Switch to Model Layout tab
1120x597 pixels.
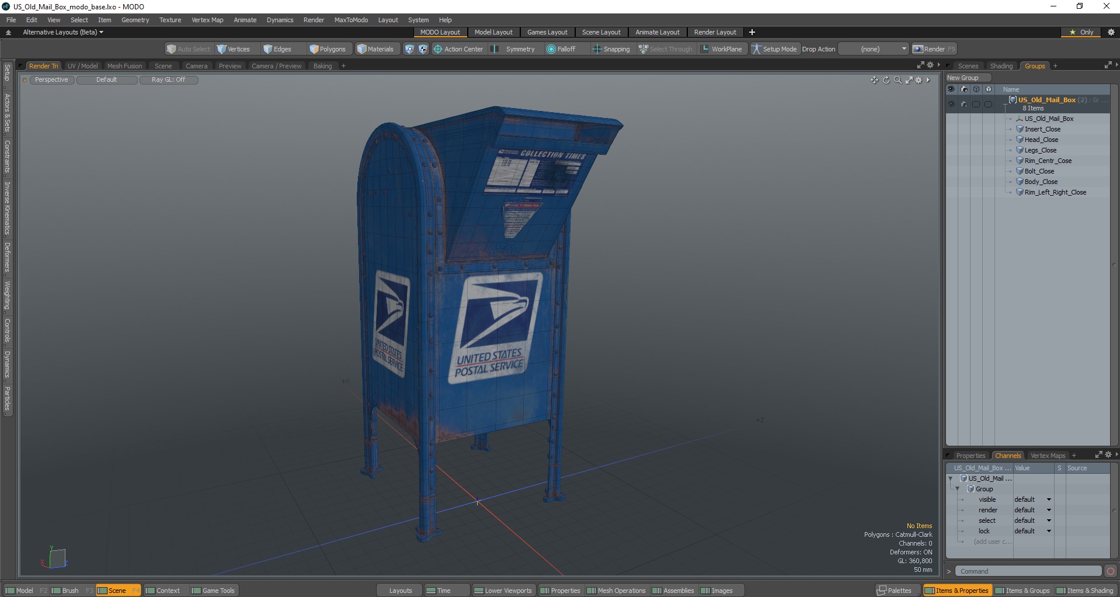click(493, 32)
